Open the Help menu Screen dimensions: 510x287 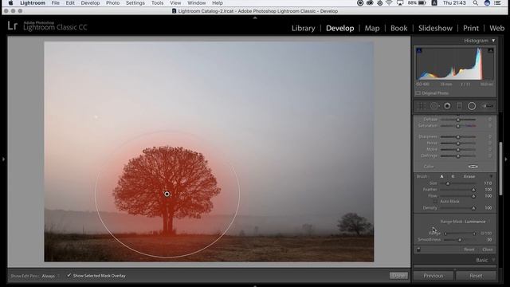pyautogui.click(x=218, y=3)
